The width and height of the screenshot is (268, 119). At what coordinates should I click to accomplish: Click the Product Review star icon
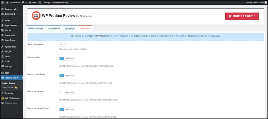click(x=2, y=78)
